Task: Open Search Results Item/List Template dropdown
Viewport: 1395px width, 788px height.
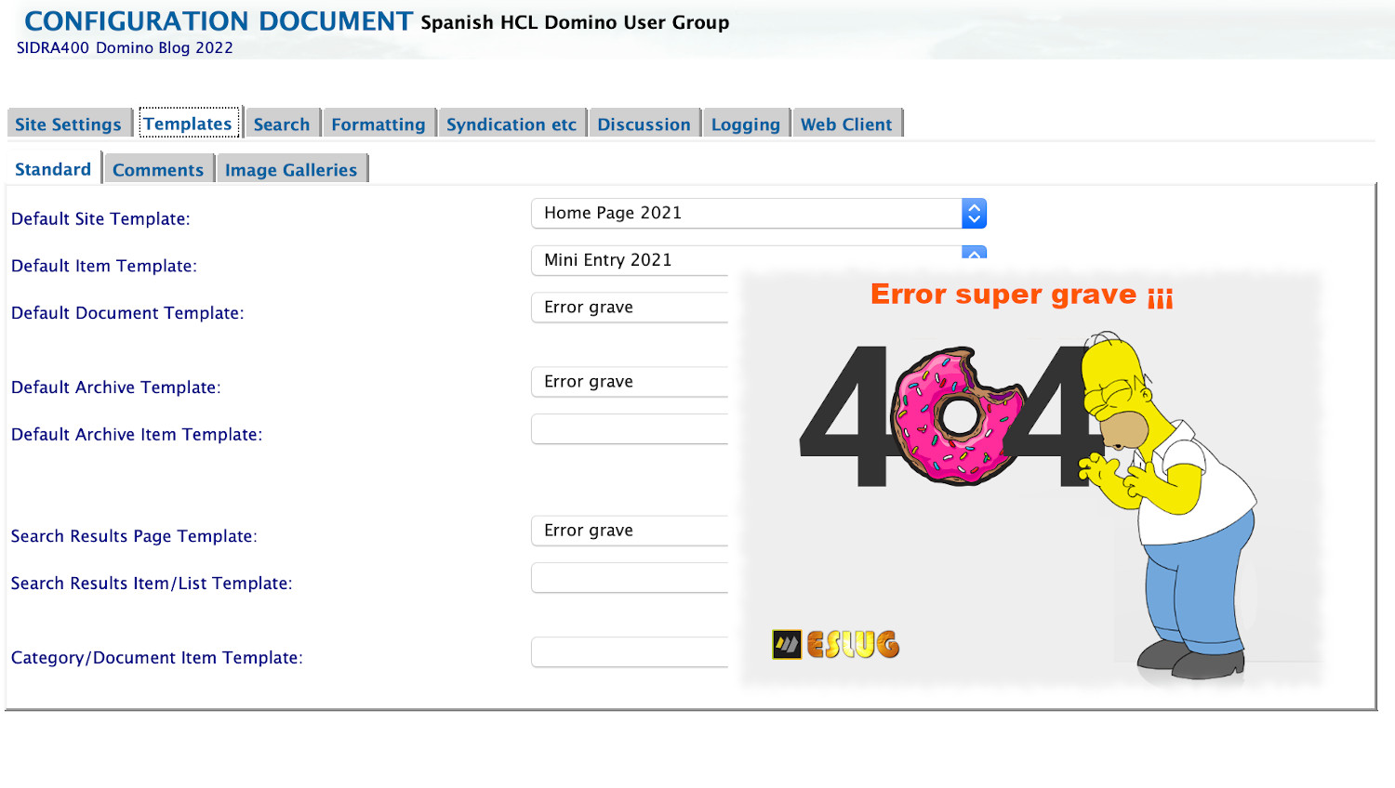Action: click(630, 577)
